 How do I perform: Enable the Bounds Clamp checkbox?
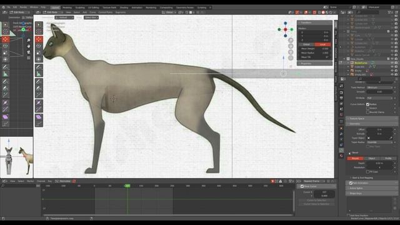(367, 112)
